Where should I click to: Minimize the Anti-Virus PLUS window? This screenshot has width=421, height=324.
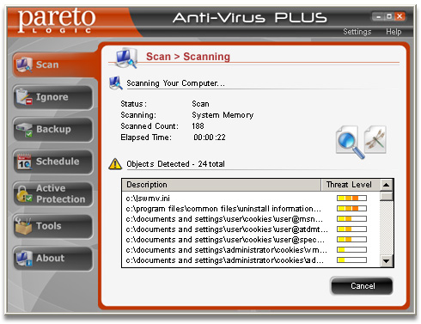click(x=378, y=16)
